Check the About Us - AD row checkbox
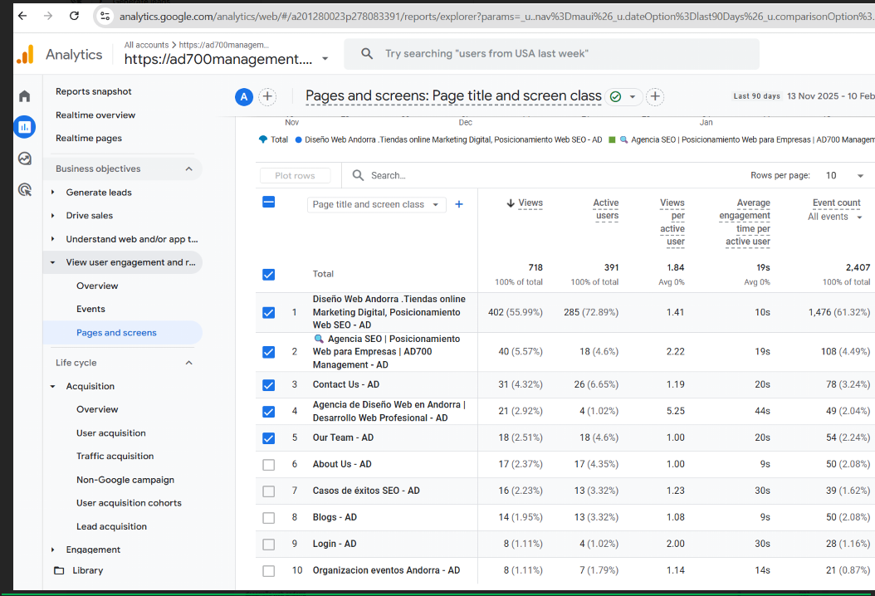Image resolution: width=875 pixels, height=596 pixels. point(268,465)
